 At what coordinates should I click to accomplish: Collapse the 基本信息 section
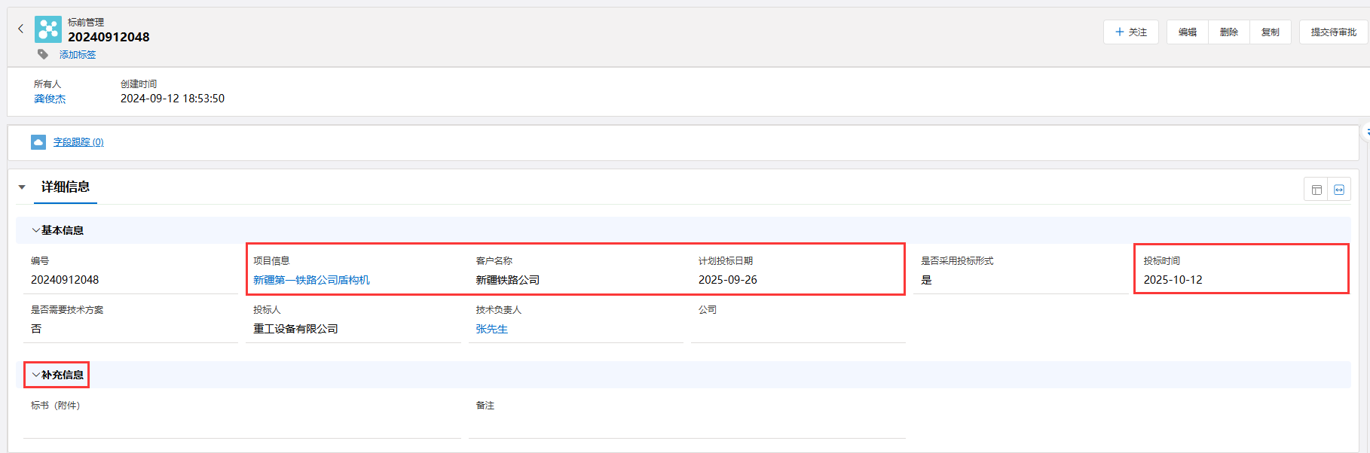[35, 230]
